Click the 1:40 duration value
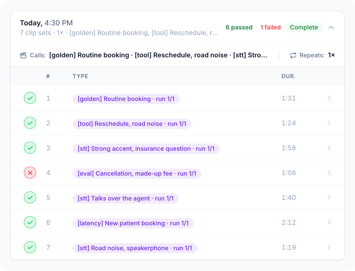The height and width of the screenshot is (271, 355). tap(289, 198)
